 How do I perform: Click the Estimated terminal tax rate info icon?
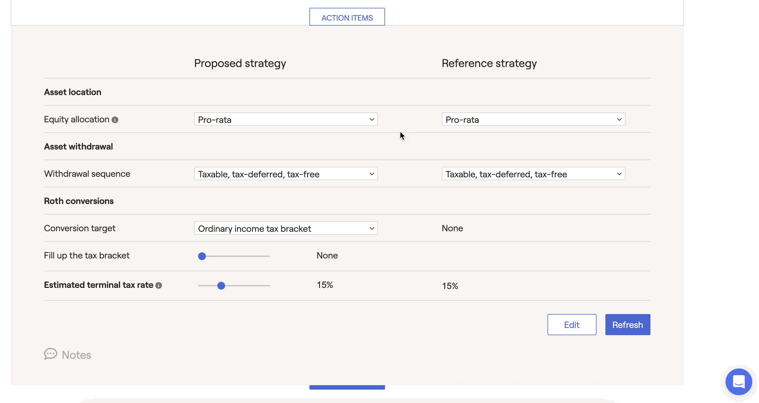159,285
